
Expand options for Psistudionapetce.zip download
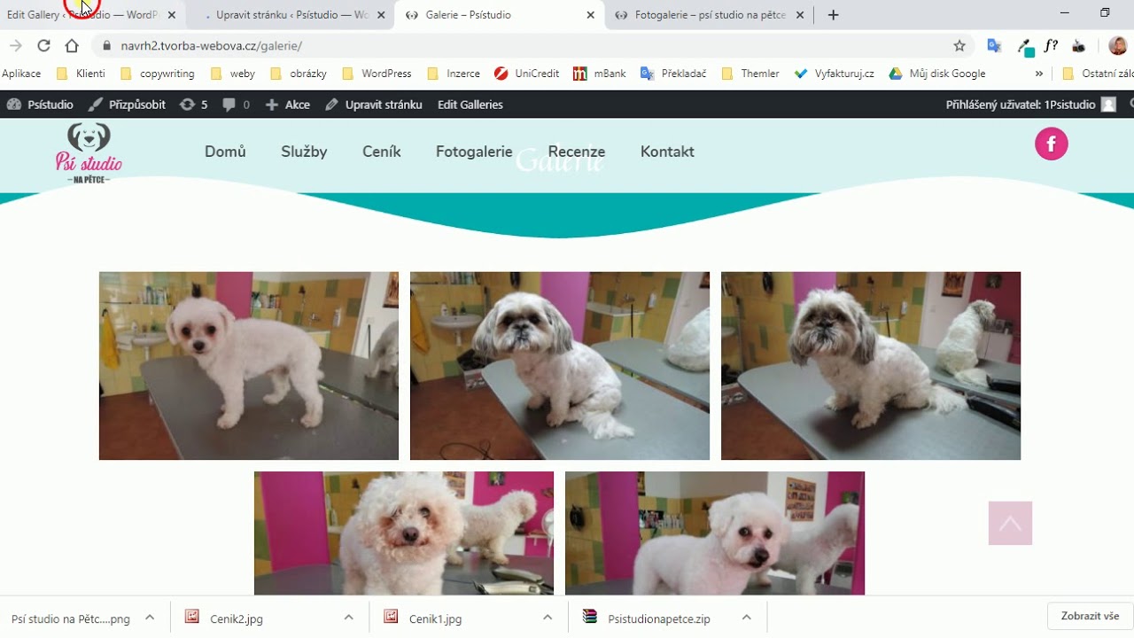[x=747, y=618]
